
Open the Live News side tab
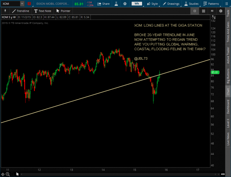[x=228, y=139]
